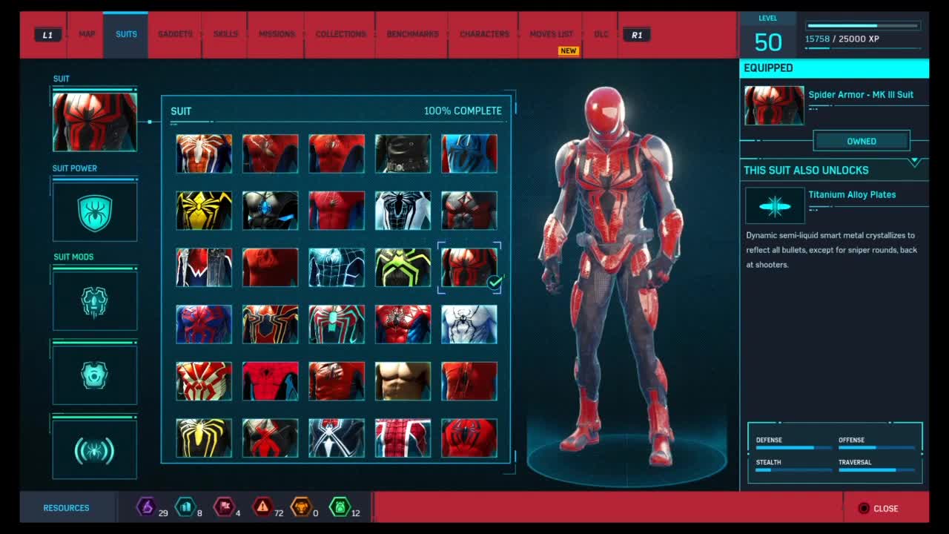Select the bare-chest Undies suit thumbnail

point(403,381)
